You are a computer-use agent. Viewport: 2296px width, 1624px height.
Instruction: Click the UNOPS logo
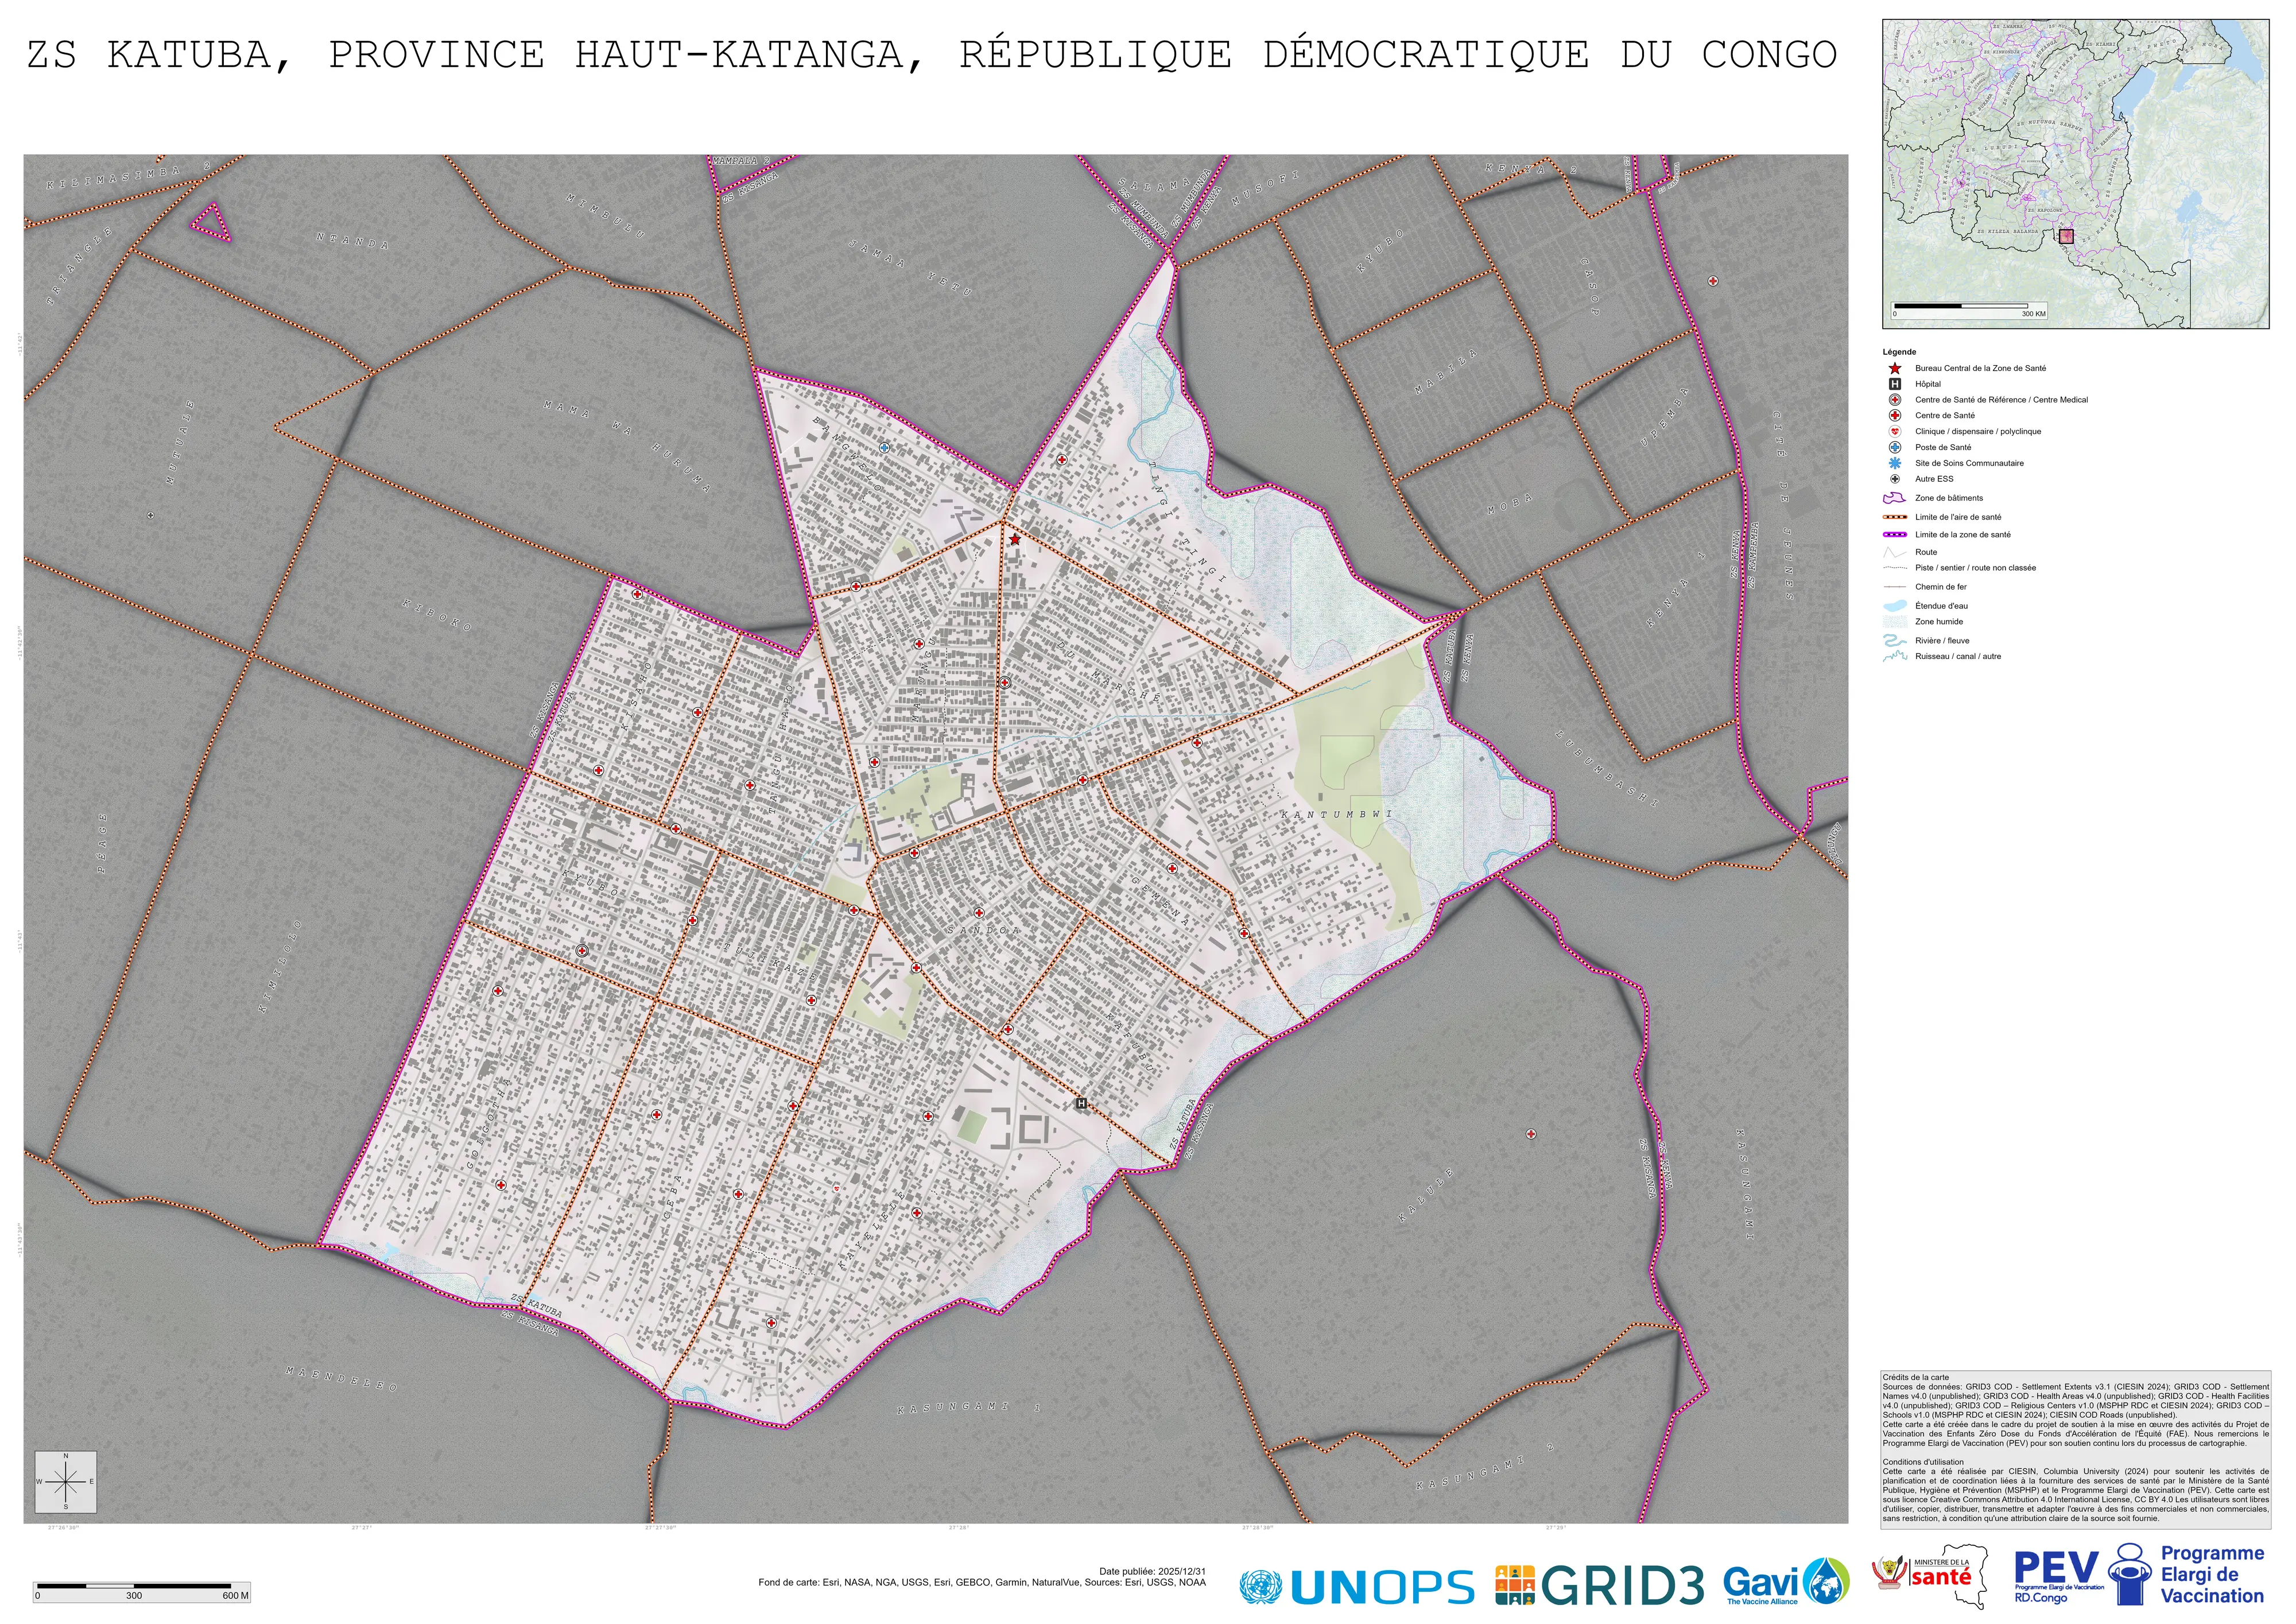pos(1357,1586)
